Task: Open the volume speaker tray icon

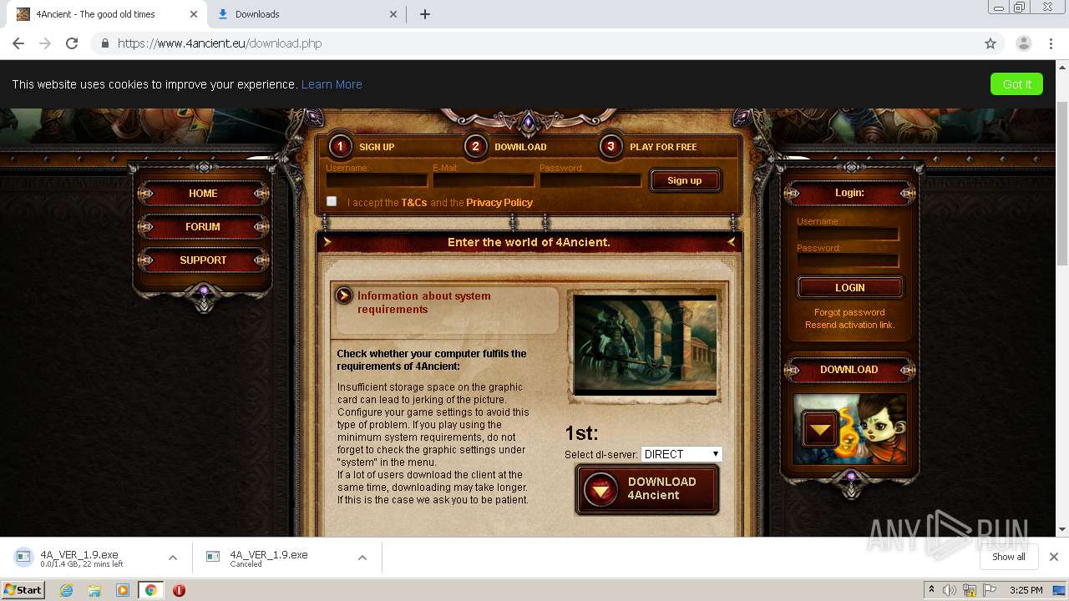Action: coord(950,590)
